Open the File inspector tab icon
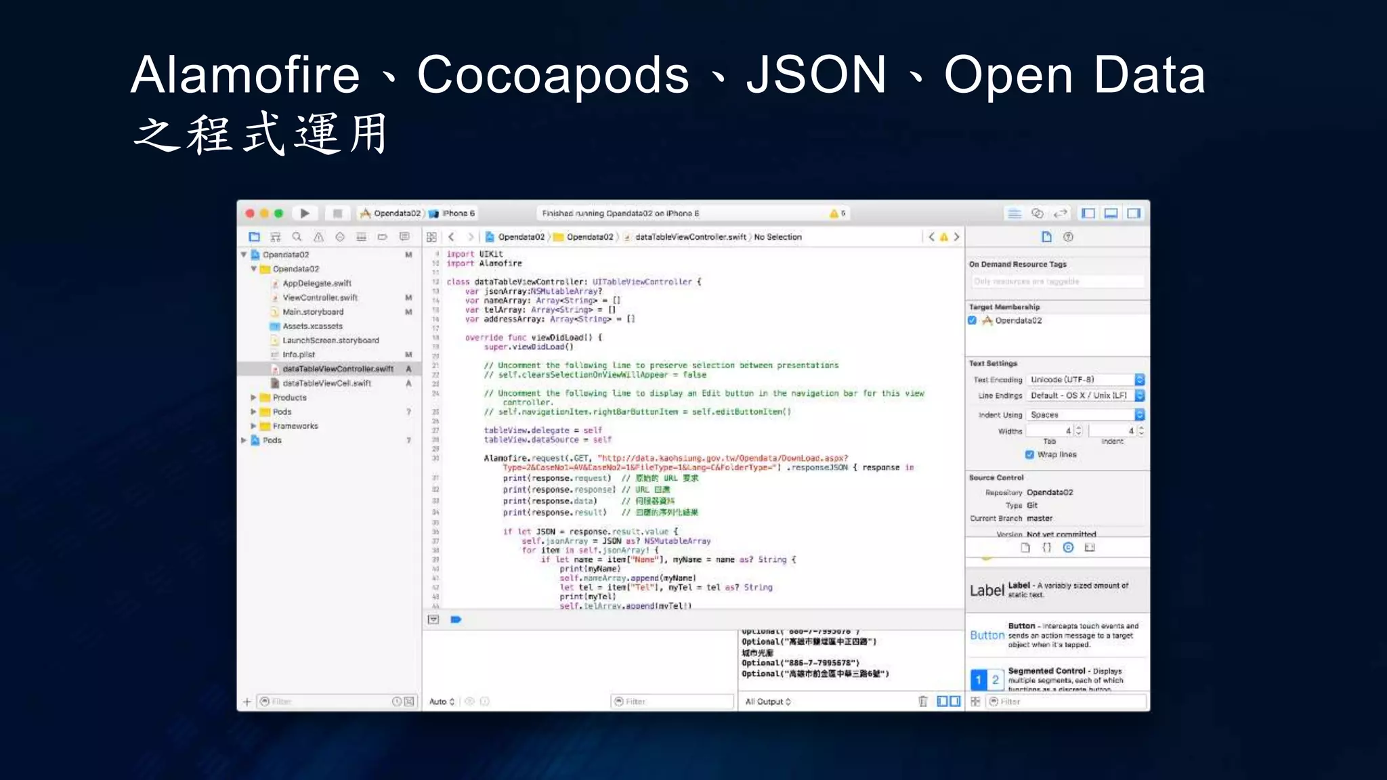The width and height of the screenshot is (1387, 780). [x=1046, y=237]
